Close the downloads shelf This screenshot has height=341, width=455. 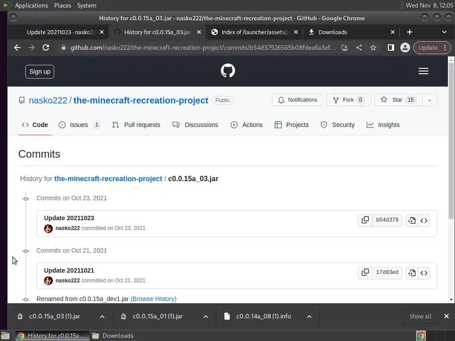[447, 316]
